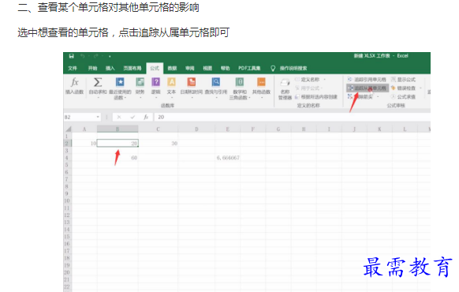Screen dimensions: 459x292
Task: Open the 名称管理器 dialog
Action: pyautogui.click(x=285, y=89)
